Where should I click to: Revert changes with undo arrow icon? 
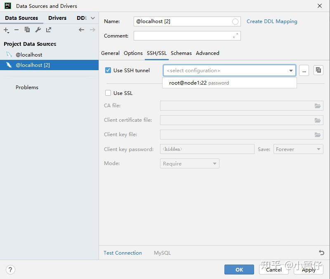(321, 252)
